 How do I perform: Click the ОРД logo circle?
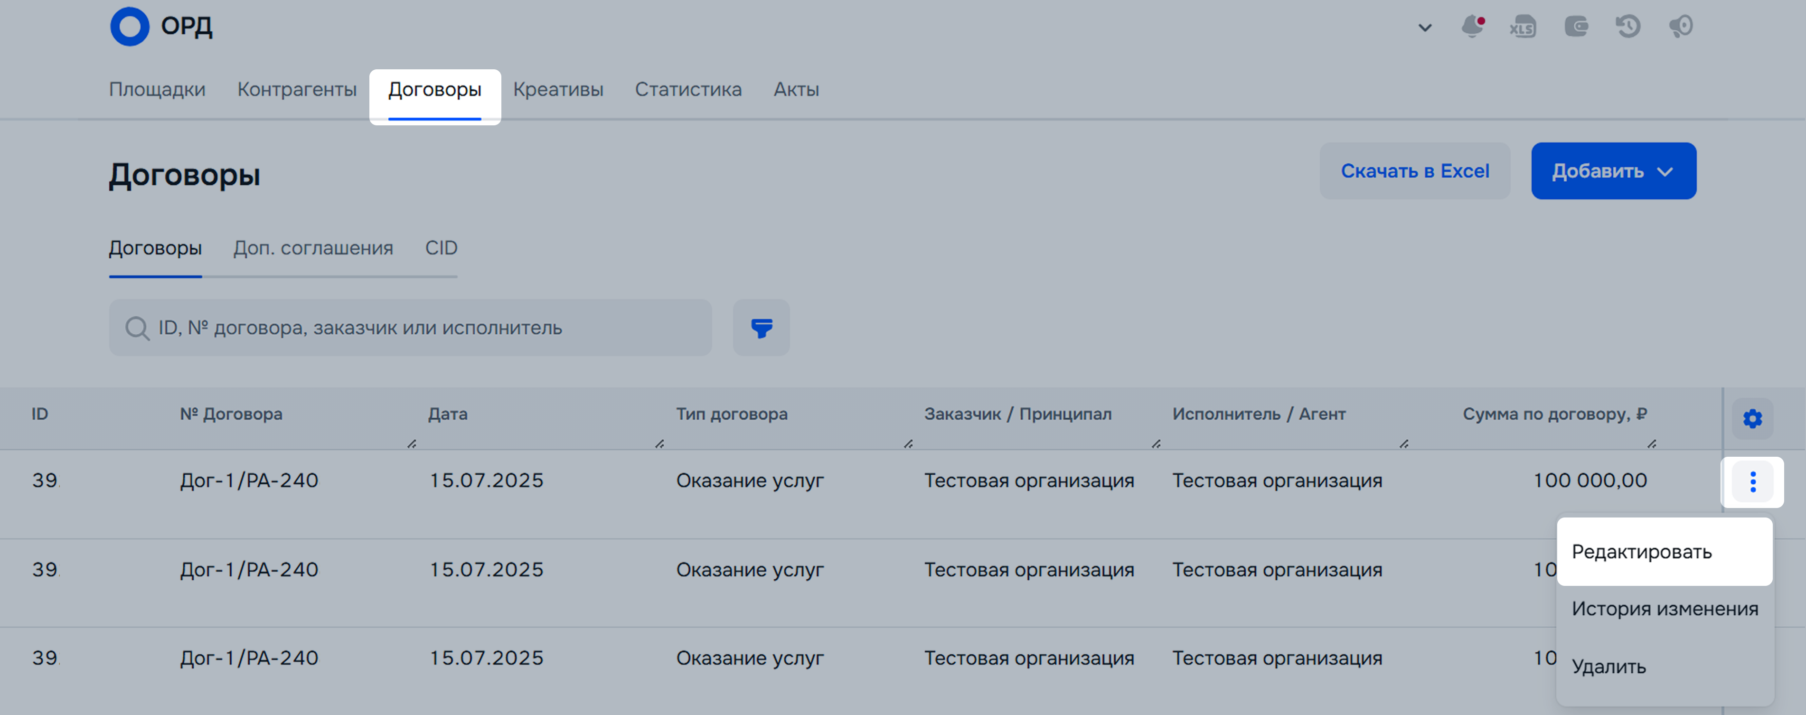[130, 27]
